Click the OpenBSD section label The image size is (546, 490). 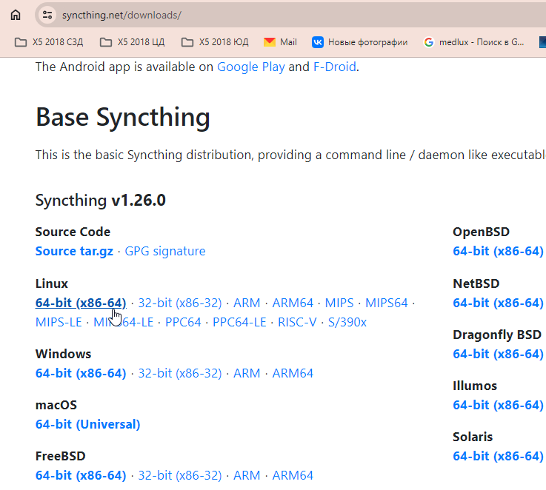point(481,232)
